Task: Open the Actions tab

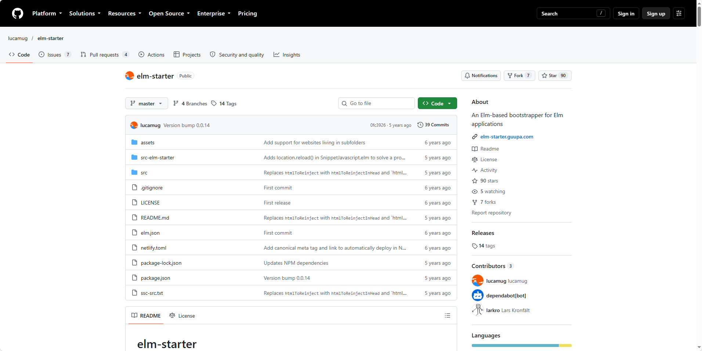Action: pos(151,55)
